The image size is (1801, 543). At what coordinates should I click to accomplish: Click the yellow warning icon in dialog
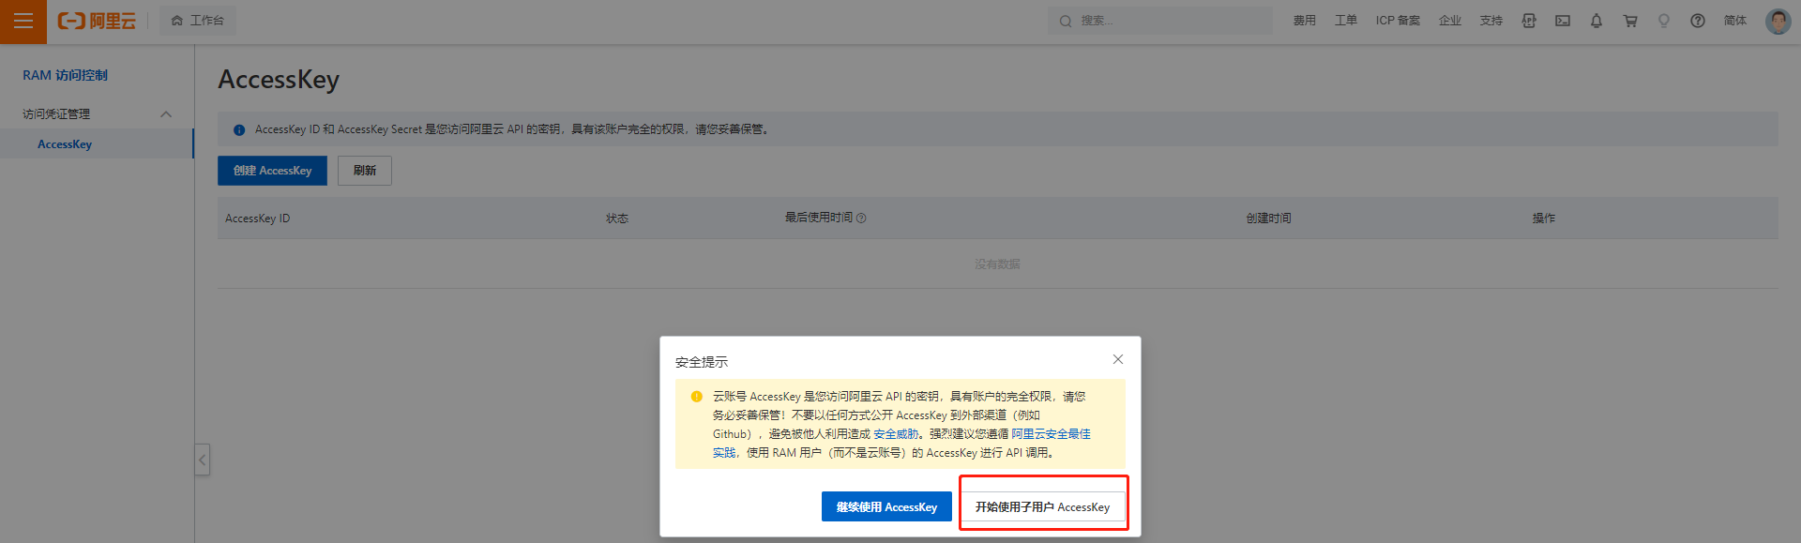pyautogui.click(x=696, y=397)
